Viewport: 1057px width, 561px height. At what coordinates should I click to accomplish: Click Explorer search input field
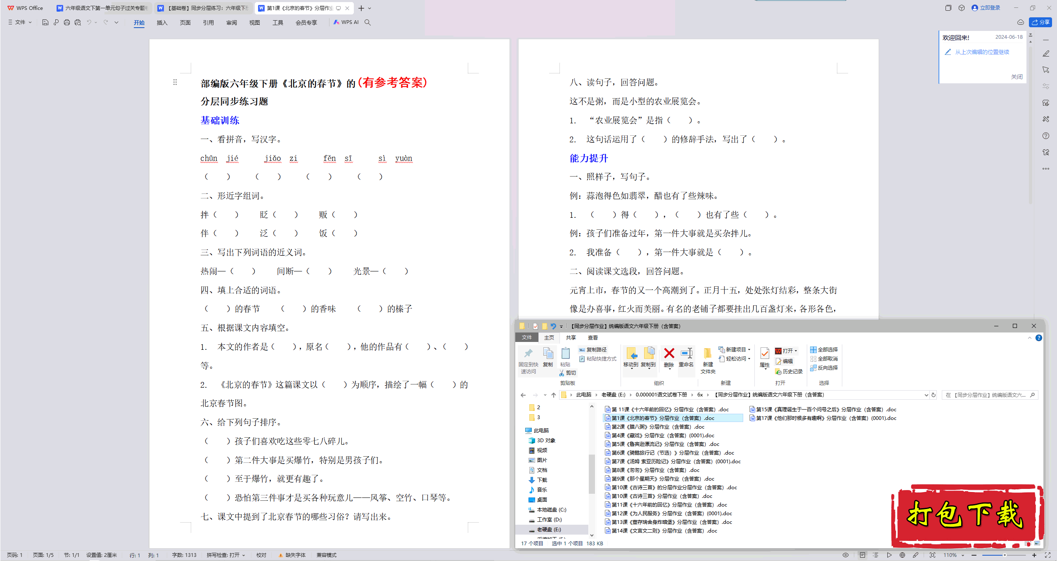point(990,395)
